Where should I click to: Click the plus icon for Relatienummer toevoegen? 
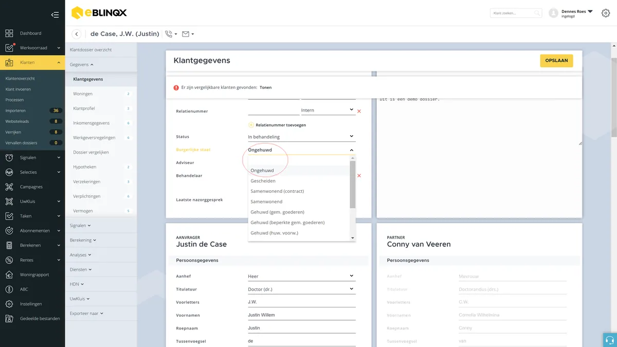tap(251, 125)
